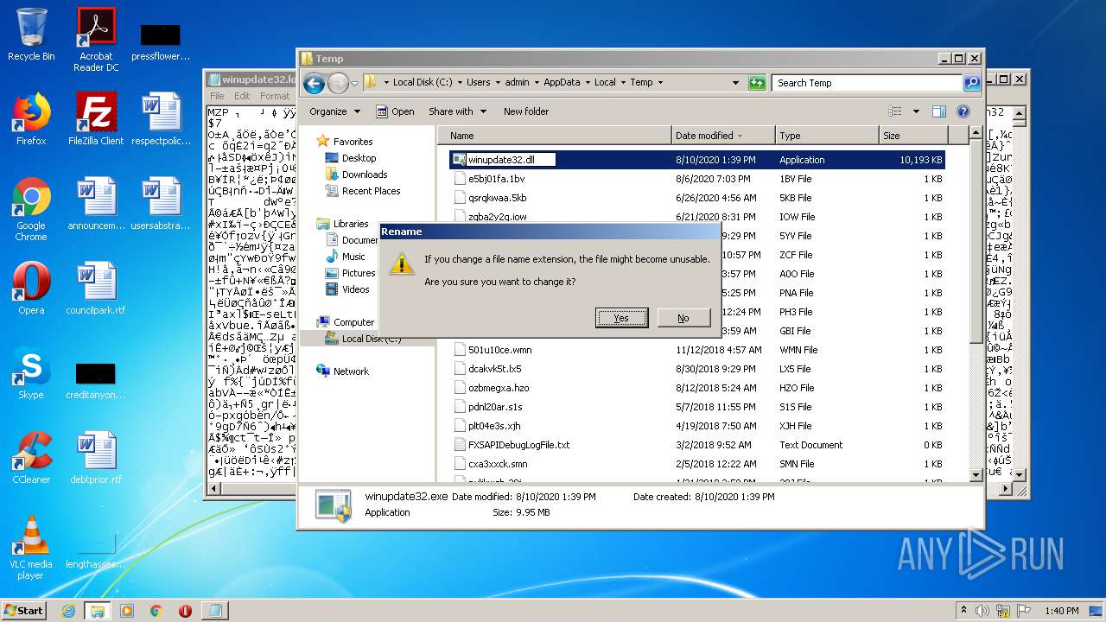Open Skype desktop icon
The image size is (1106, 622).
31,373
